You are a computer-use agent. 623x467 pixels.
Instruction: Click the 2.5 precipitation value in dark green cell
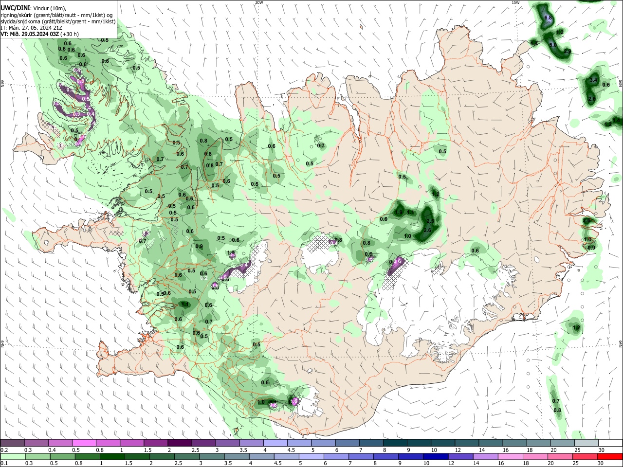click(430, 221)
